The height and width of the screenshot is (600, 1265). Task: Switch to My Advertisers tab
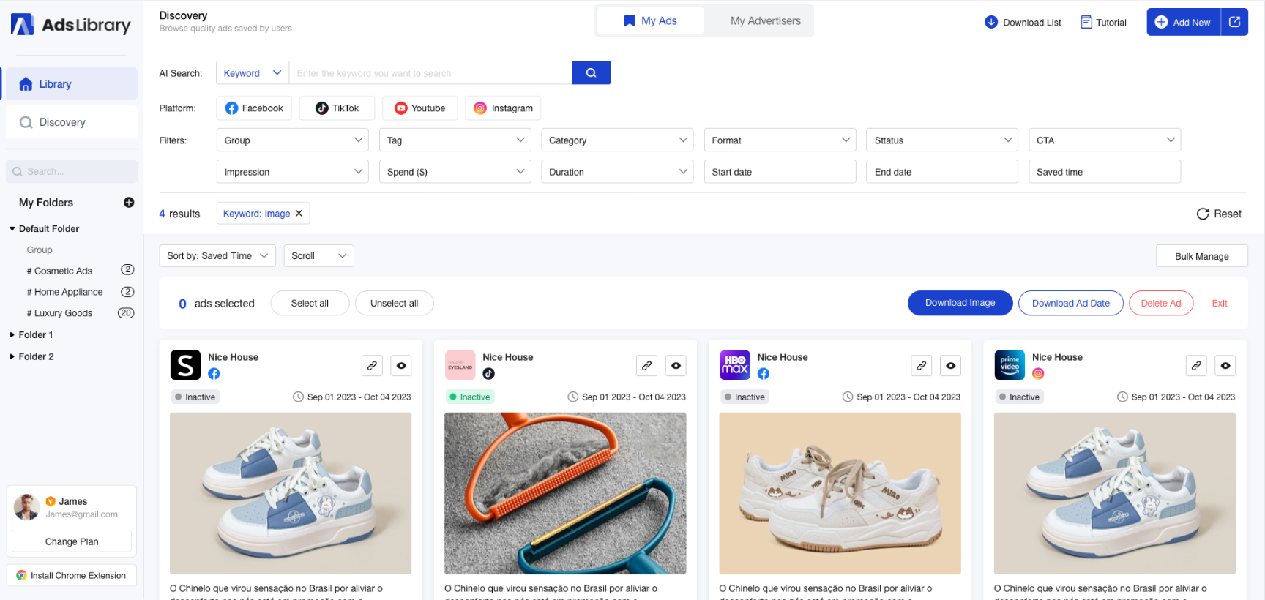(x=765, y=21)
